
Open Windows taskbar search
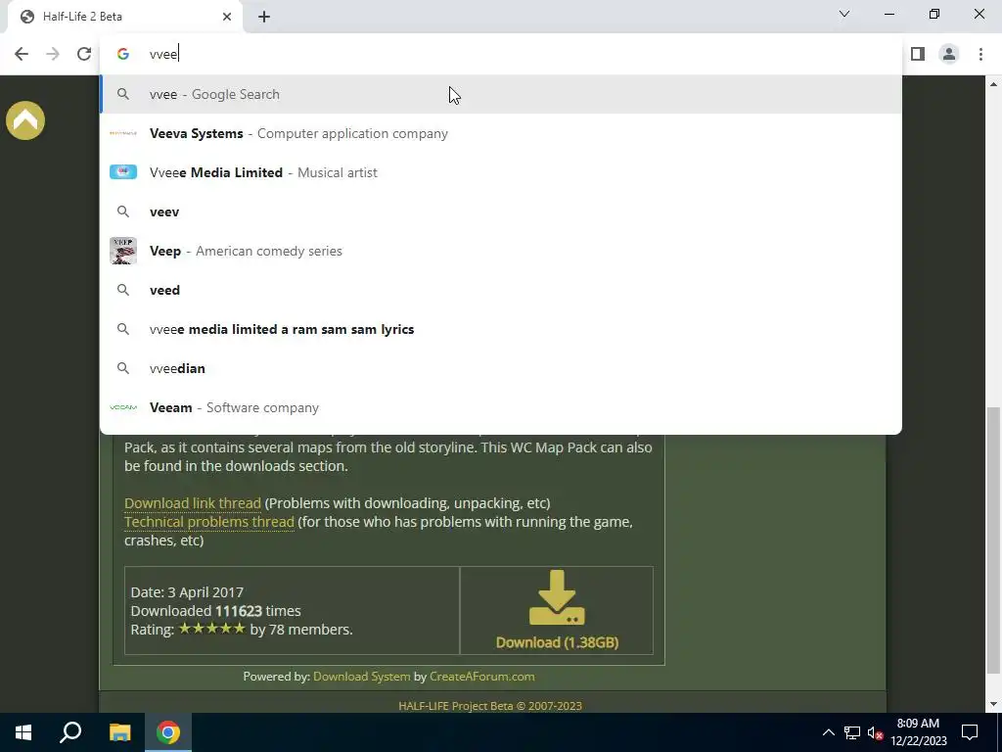70,732
